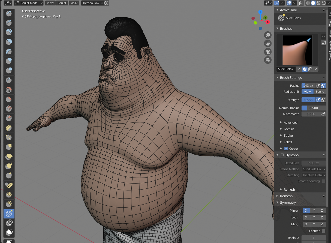Toggle fake user shield for brush
Image resolution: width=331 pixels, height=243 pixels.
pos(305,69)
